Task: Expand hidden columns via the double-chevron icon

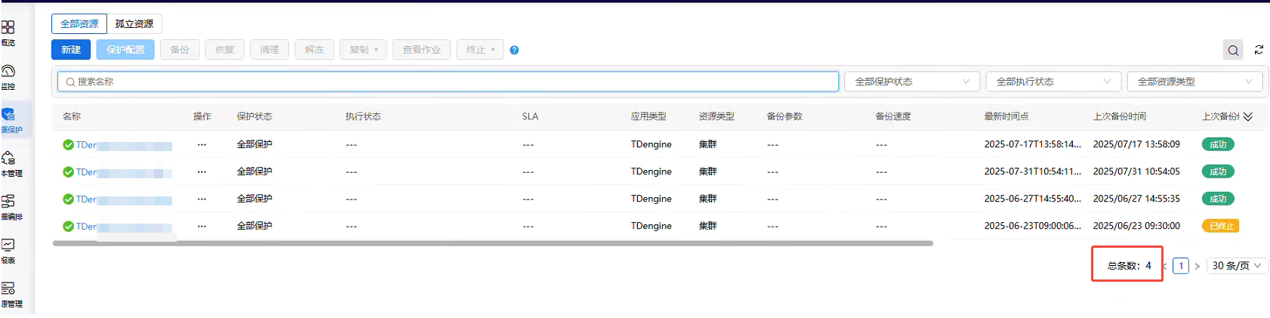Action: (1248, 116)
